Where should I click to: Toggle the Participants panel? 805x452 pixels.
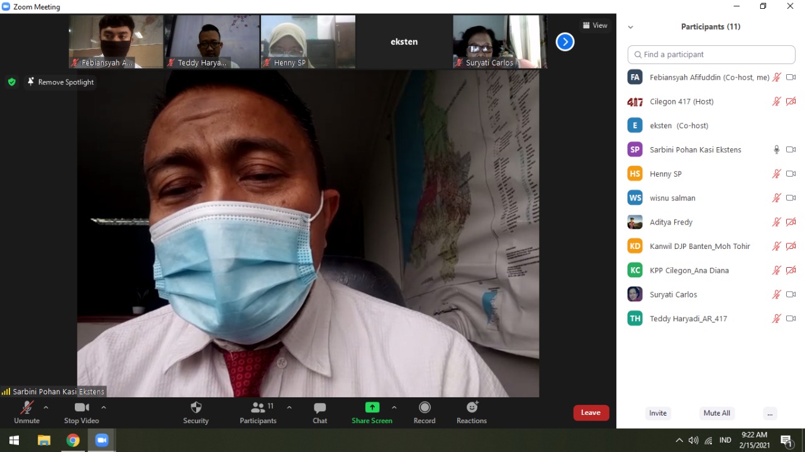[258, 412]
